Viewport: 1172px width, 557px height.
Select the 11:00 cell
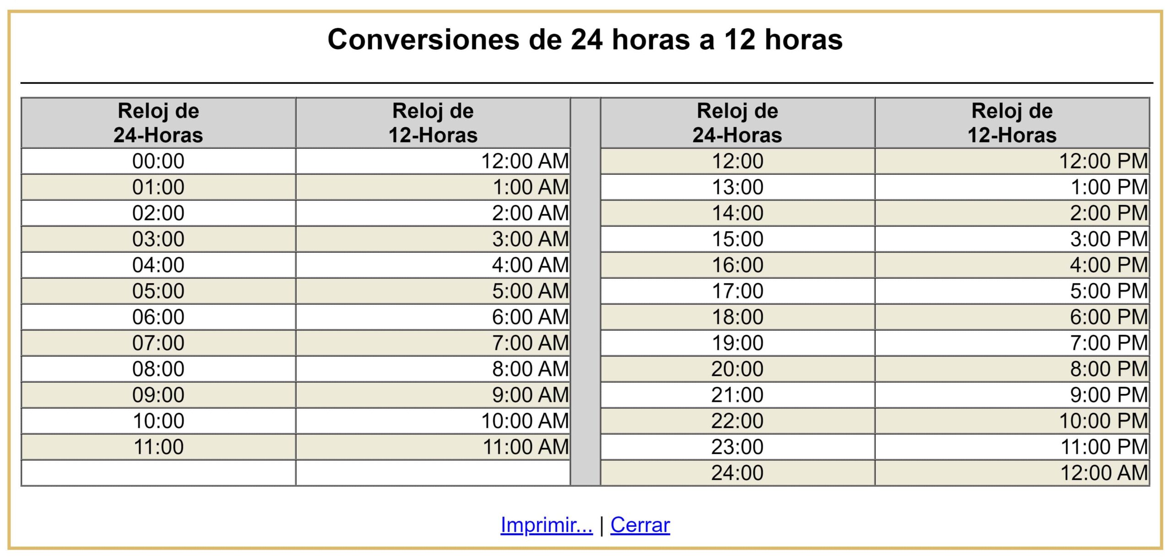(x=159, y=446)
